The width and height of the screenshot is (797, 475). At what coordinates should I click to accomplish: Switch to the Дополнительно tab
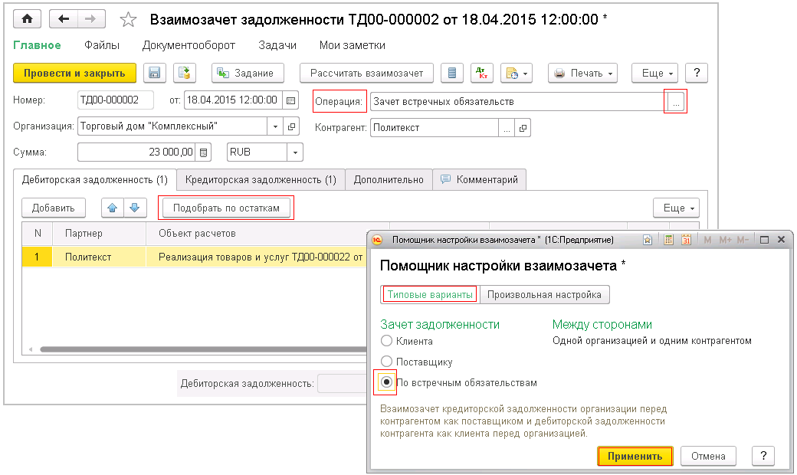tap(389, 180)
